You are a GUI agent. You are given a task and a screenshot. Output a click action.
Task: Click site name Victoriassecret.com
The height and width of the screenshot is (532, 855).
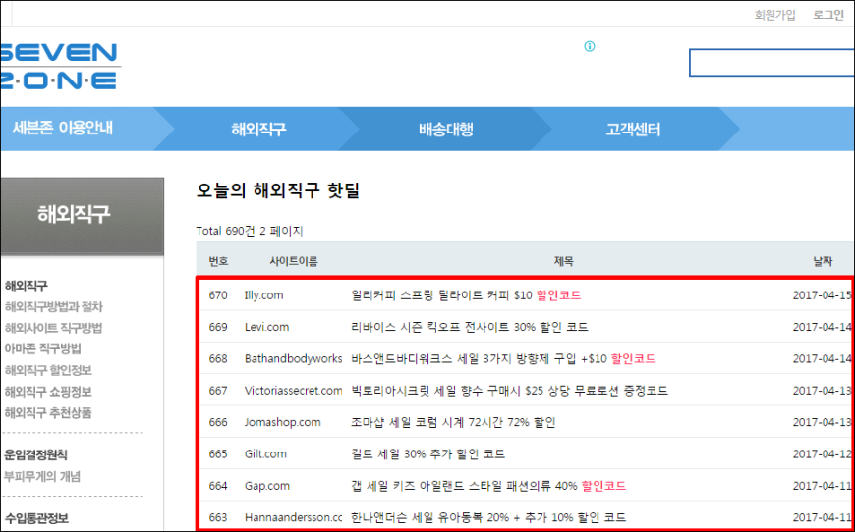tap(294, 391)
